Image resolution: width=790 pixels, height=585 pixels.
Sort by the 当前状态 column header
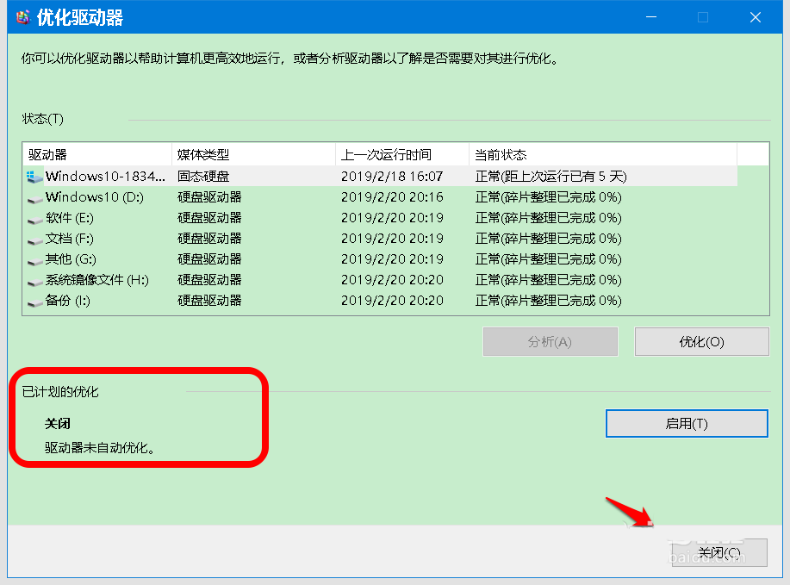(603, 155)
